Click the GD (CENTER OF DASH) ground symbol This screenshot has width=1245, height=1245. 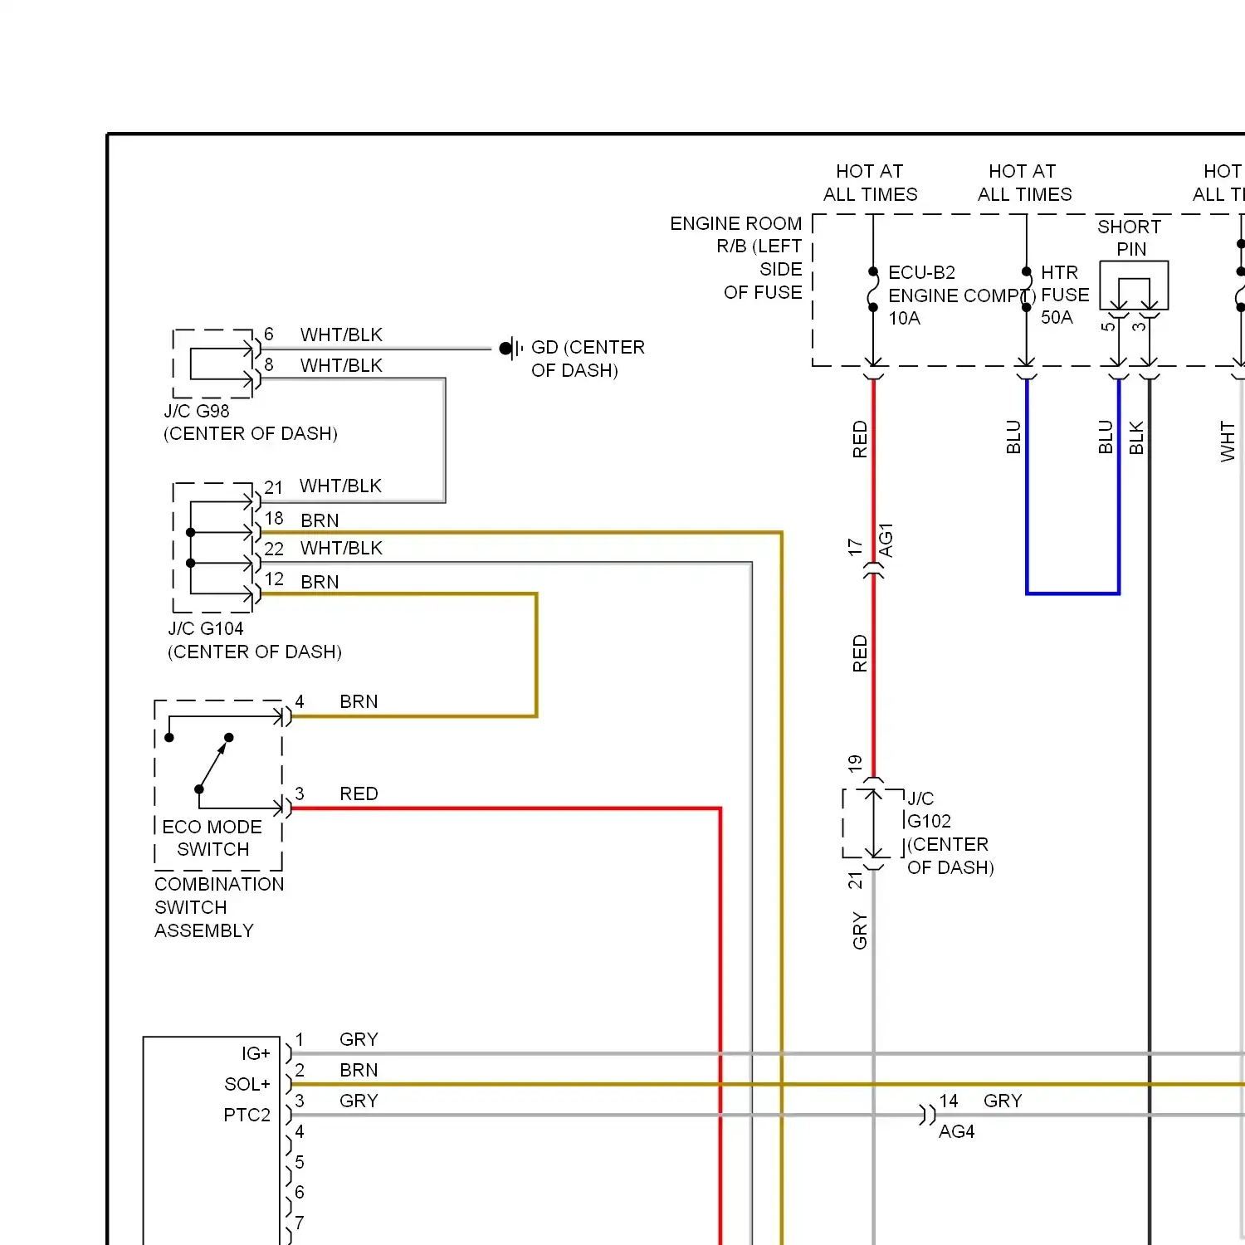(511, 349)
